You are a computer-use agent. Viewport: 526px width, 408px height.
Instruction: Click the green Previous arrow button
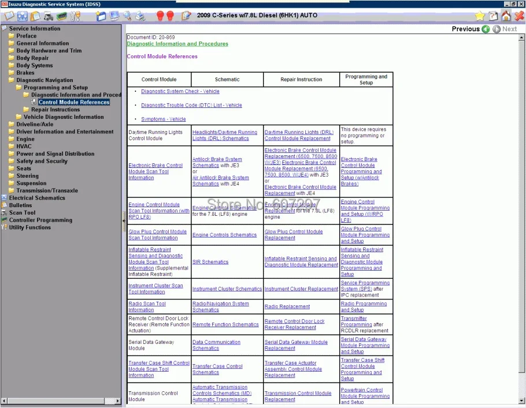(x=486, y=29)
